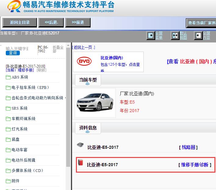The image size is (216, 190).
Task: Open the 灯光系统 folder icon
Action: click(x=8, y=129)
